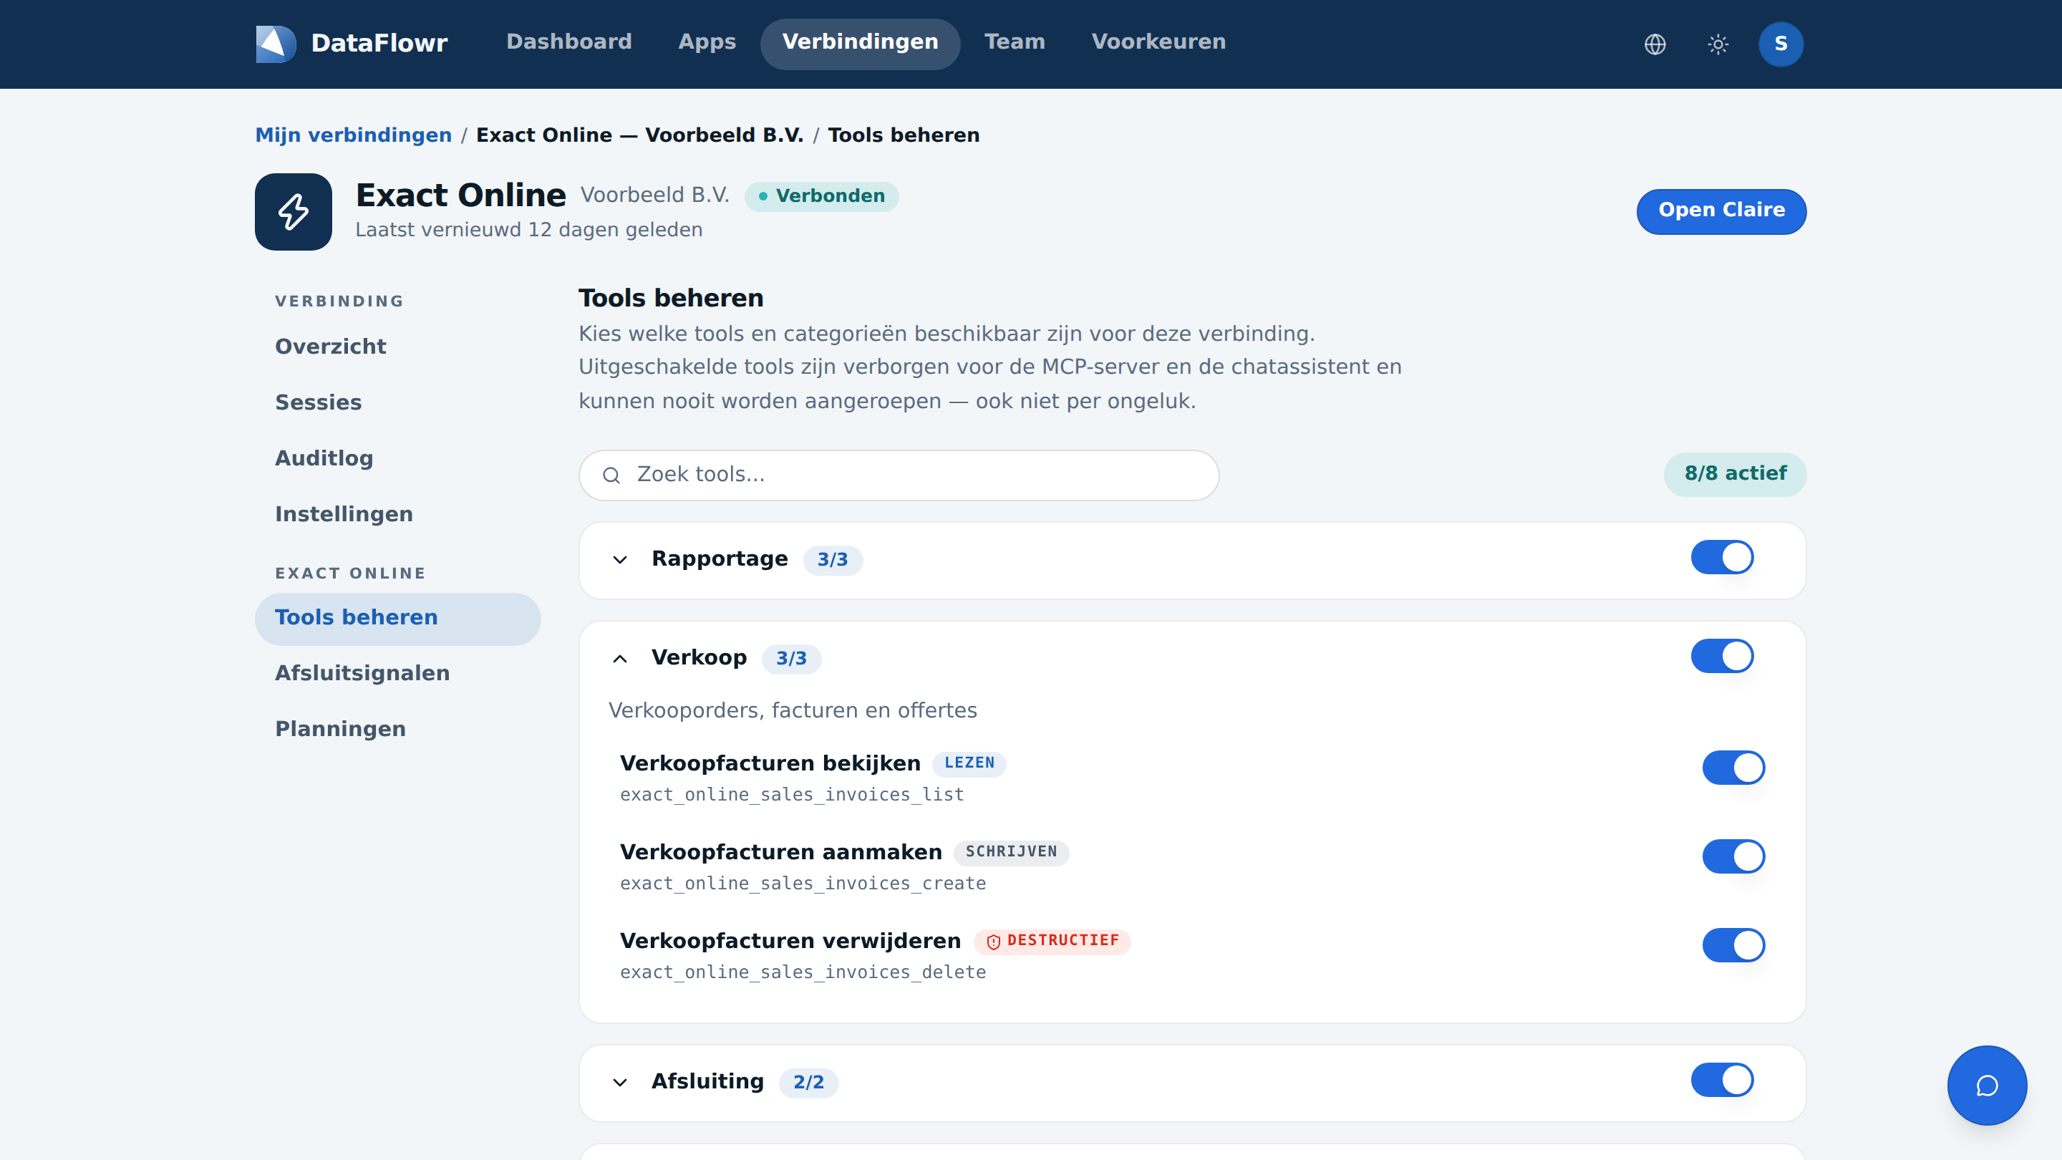
Task: Turn off Verkoopfacturen aanmaken tool
Action: point(1733,856)
